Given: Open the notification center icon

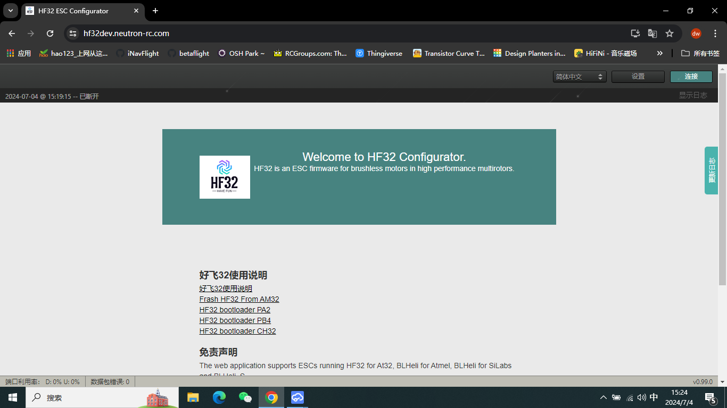Looking at the screenshot, I should (710, 397).
